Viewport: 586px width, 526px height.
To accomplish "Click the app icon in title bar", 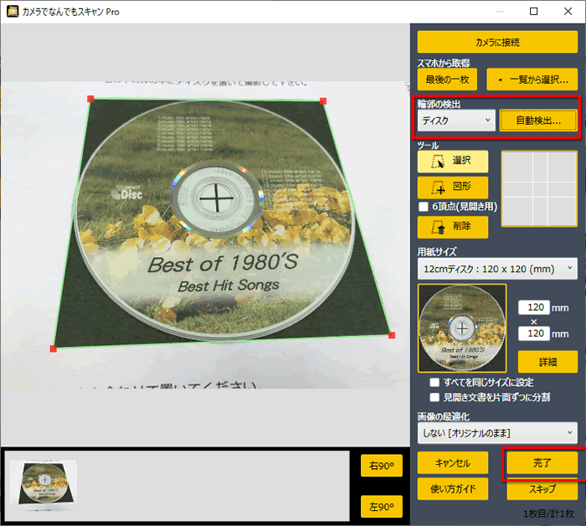I will 13,12.
